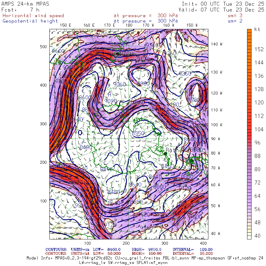Click the "LW:rrtmg_lw" model info entry

[x=92, y=263]
